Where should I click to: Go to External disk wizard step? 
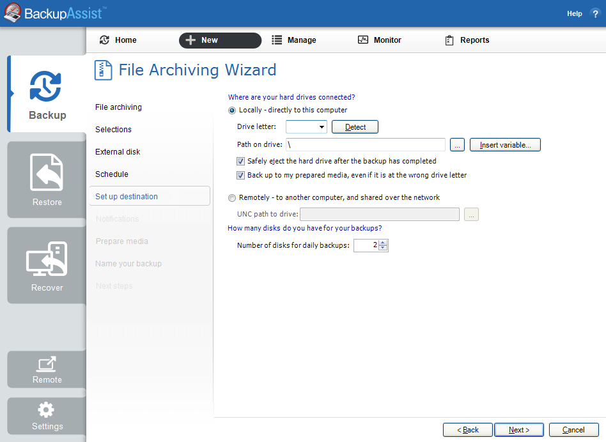pyautogui.click(x=118, y=152)
